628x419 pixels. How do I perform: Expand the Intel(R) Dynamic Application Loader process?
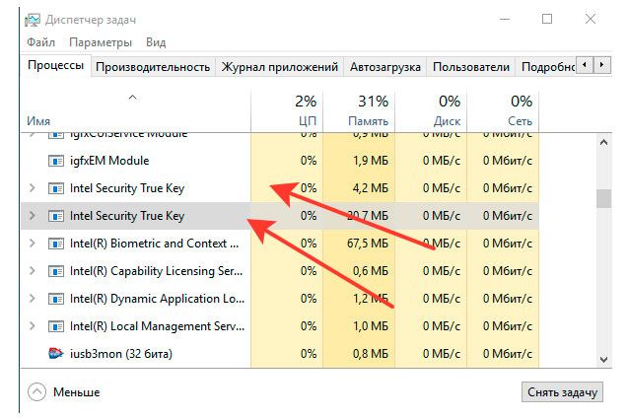33,299
